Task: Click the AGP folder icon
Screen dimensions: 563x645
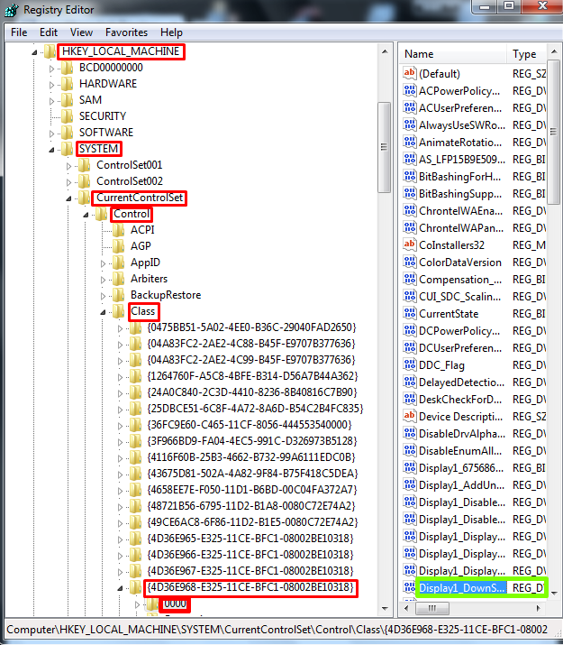Action: [x=118, y=246]
